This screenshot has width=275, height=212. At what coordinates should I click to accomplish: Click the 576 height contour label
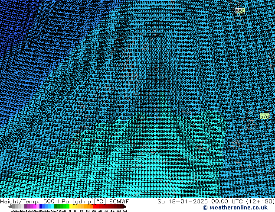tap(264, 116)
